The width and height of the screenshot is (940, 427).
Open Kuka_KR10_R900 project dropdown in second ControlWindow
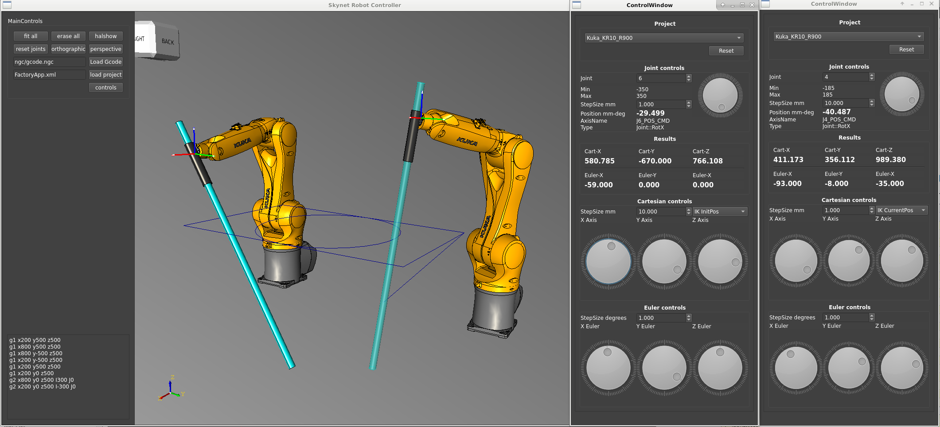coord(849,37)
